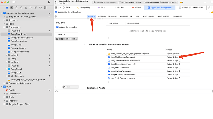The height and width of the screenshot is (119, 213).
Task: Choose Any iOS Device (arm64) destination
Action: (x=130, y=2)
